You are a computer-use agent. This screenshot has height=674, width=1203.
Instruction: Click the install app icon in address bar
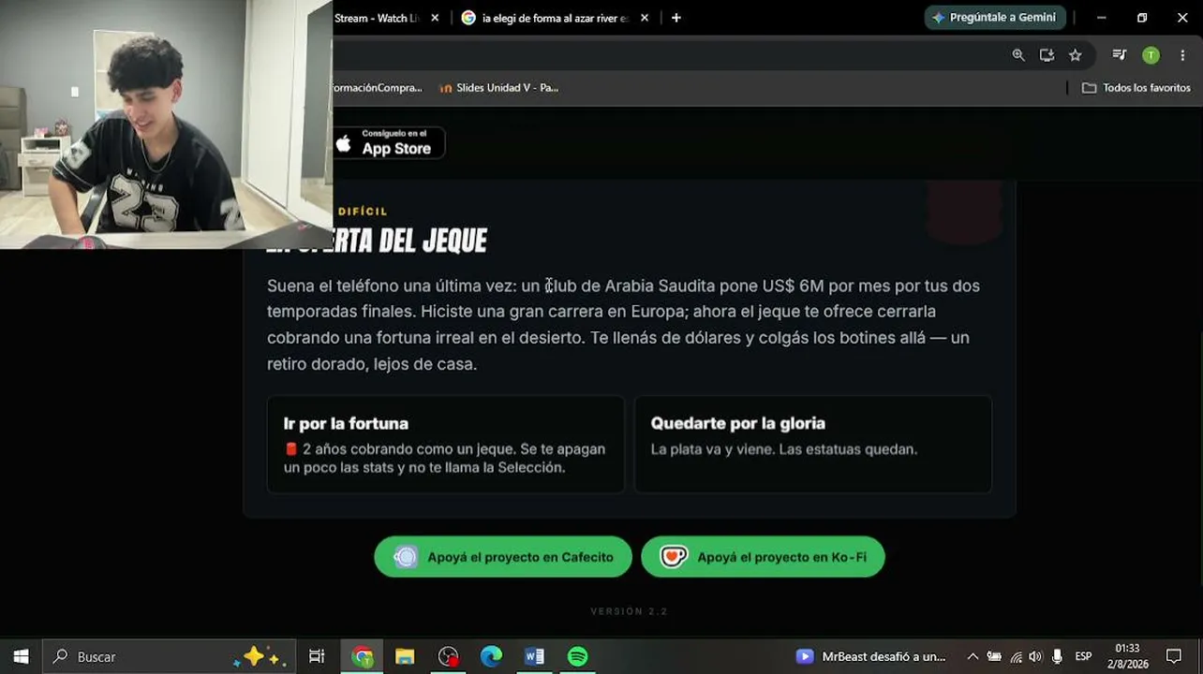pyautogui.click(x=1047, y=55)
